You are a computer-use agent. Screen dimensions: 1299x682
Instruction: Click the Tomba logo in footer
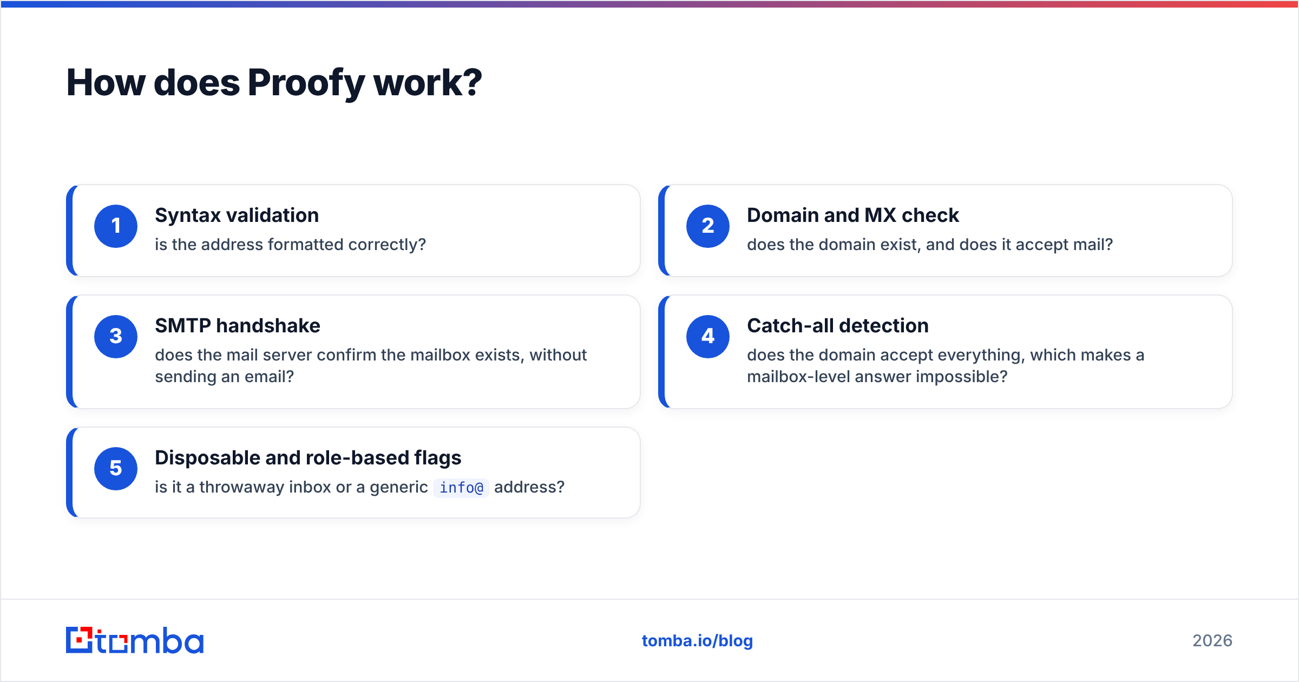tap(135, 640)
